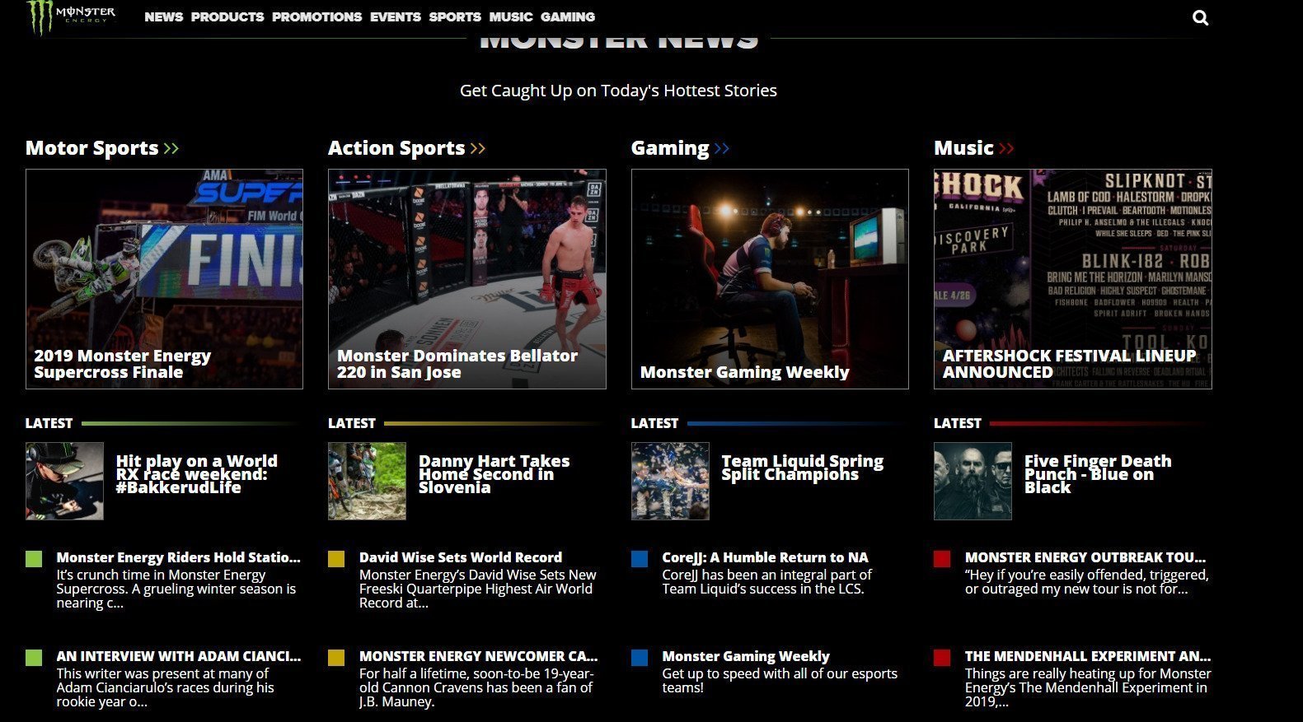Read Monster Energy Newcomer Cannon Cravens story
1303x722 pixels.
(478, 656)
